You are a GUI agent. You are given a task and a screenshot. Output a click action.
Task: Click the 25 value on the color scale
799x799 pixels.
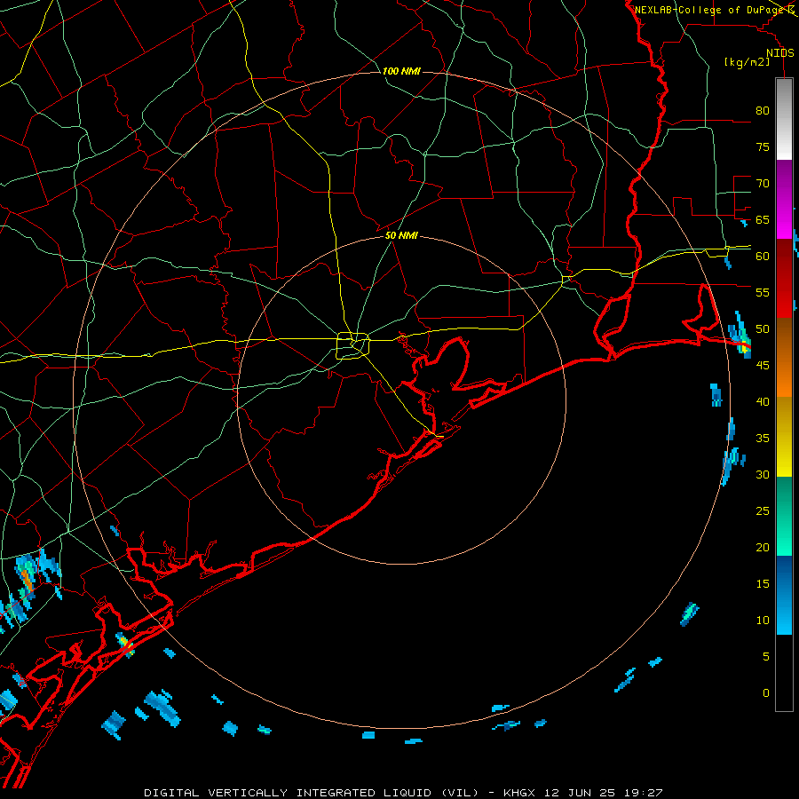(763, 511)
